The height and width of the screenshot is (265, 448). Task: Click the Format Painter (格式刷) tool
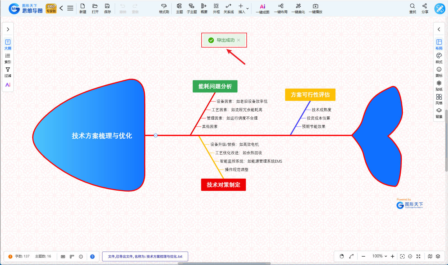(164, 8)
